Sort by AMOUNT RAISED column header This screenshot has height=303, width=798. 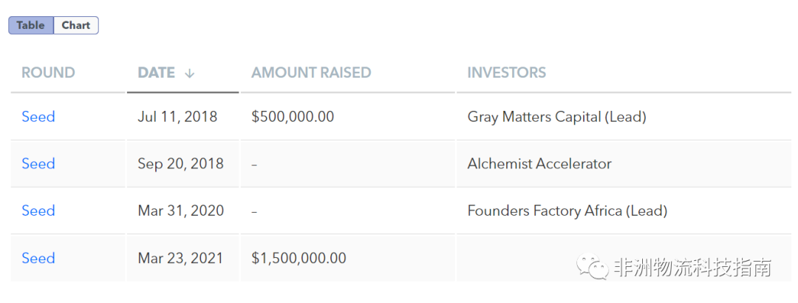(311, 72)
